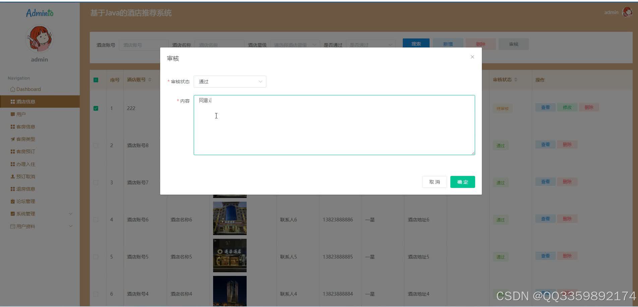
Task: Click the Dashboard home icon in sidebar
Action: tap(13, 89)
